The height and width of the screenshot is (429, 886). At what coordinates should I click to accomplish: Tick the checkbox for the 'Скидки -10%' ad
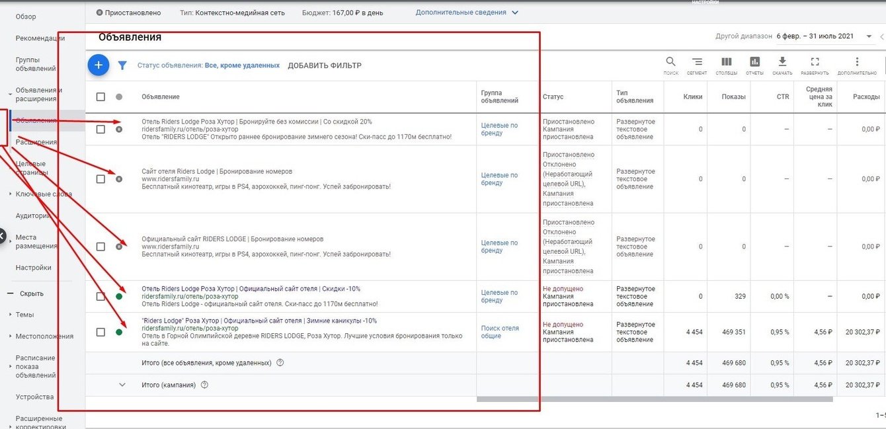point(101,296)
